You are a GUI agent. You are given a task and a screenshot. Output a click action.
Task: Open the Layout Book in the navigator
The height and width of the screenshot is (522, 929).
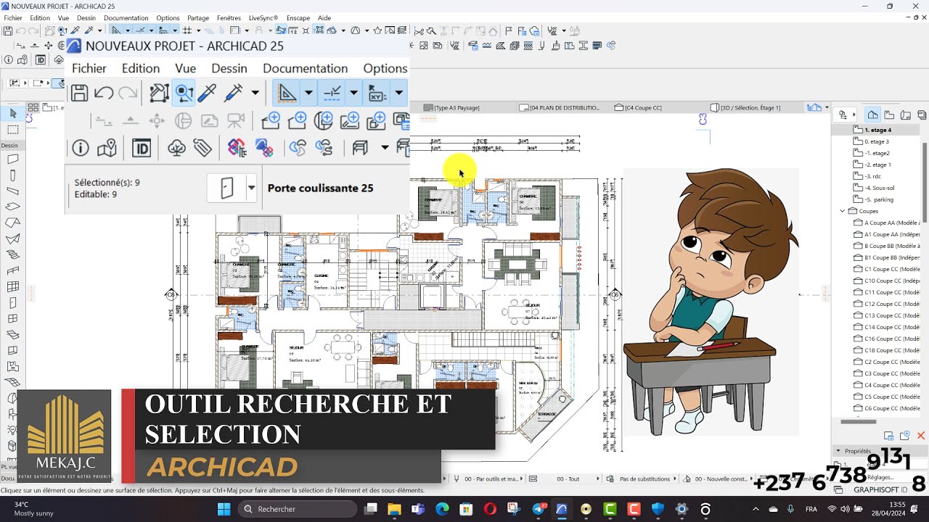905,115
